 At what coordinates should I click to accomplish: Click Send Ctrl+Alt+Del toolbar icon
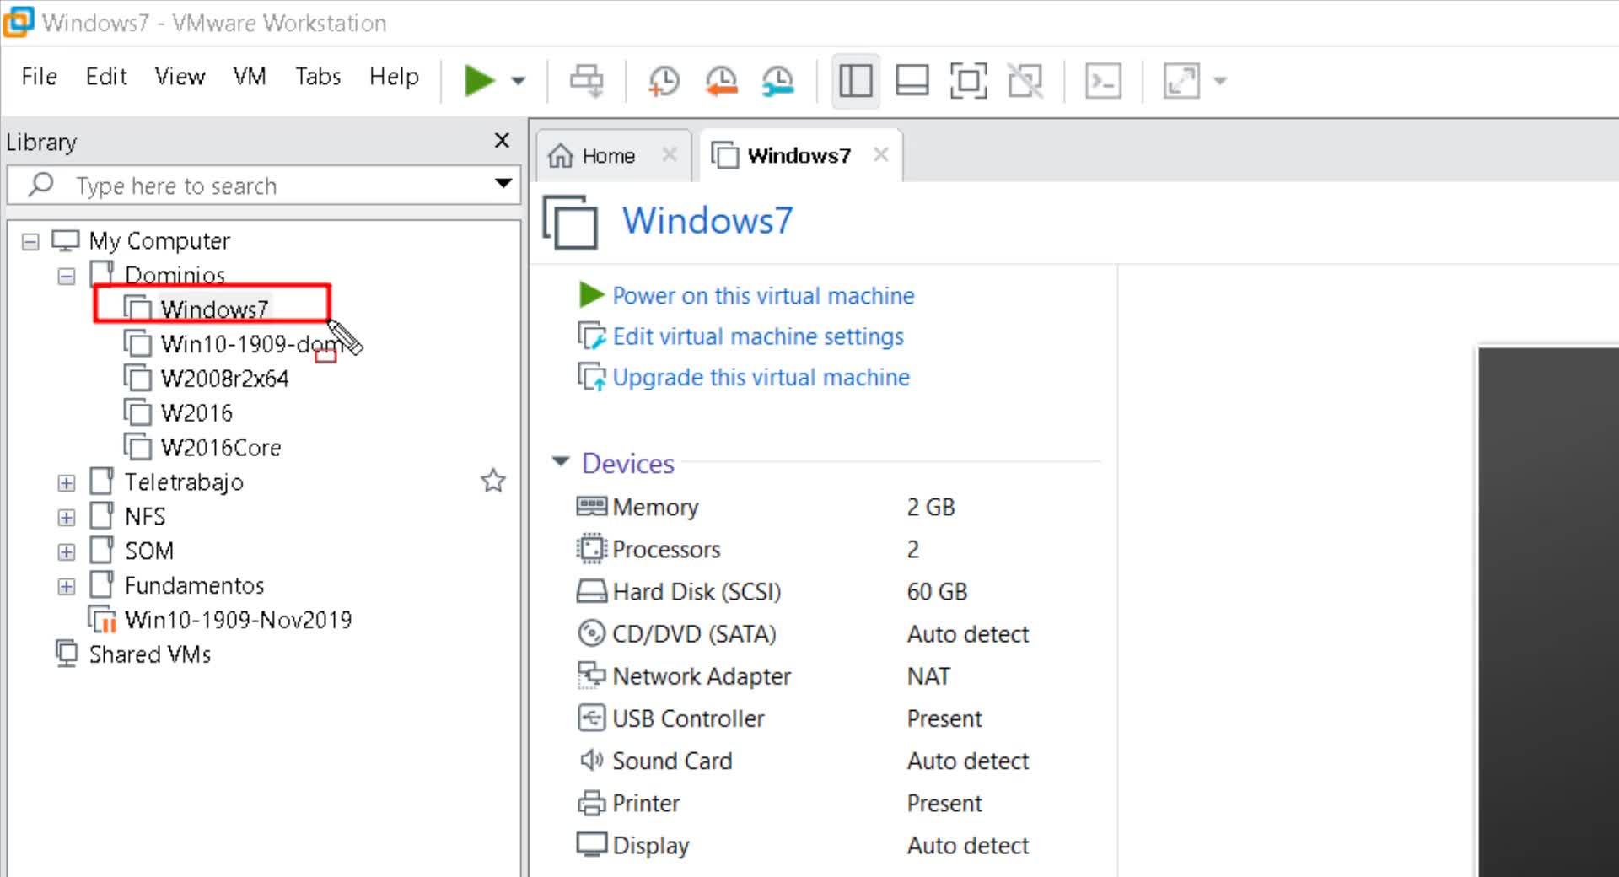[x=586, y=81]
